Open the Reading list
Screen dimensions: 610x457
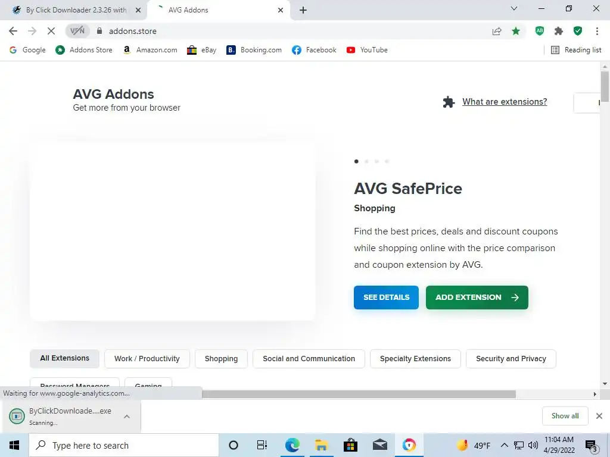tap(577, 50)
